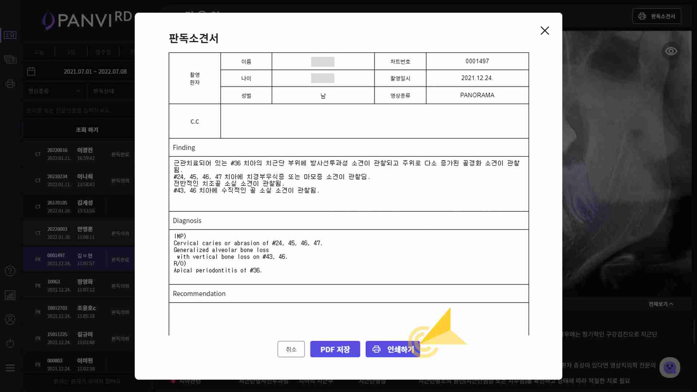Open 판독소견서 button in the background top bar
Screen dimensions: 697x392
coord(657,16)
